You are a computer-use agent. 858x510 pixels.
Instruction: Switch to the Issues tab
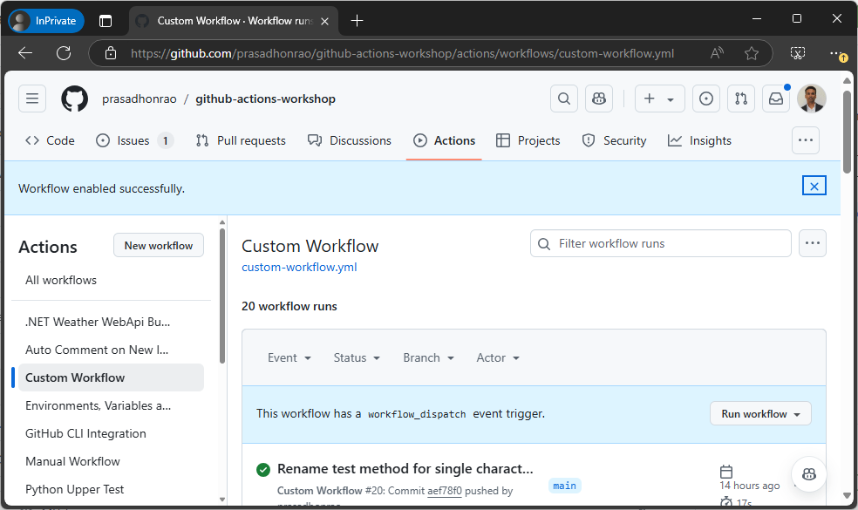tap(134, 140)
